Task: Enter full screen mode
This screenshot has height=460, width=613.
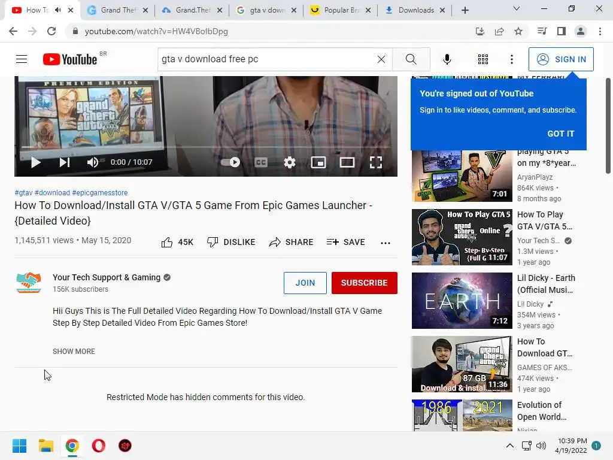Action: point(376,162)
